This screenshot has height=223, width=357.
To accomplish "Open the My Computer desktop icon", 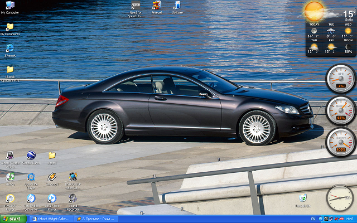I will pyautogui.click(x=9, y=6).
